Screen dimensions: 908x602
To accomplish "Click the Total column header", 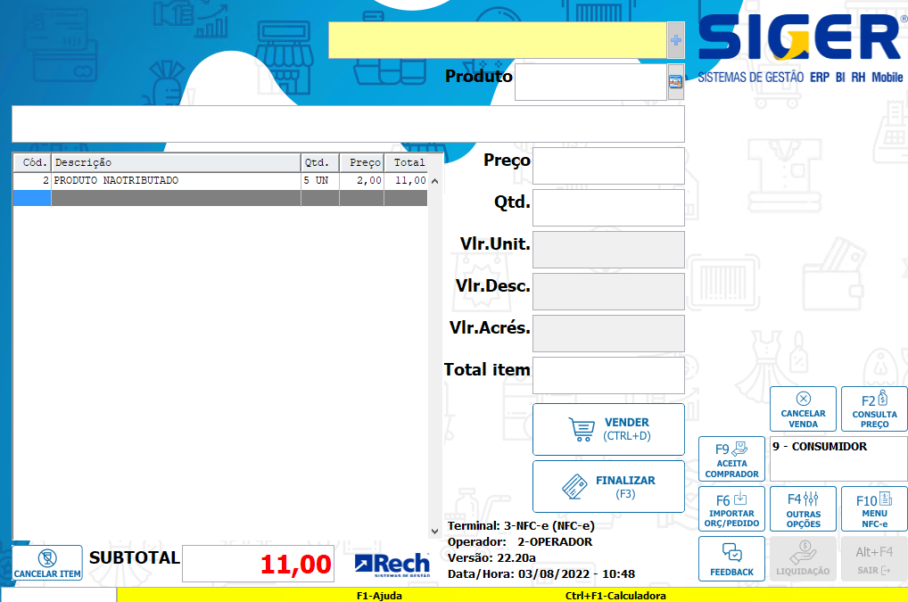I will coord(406,162).
